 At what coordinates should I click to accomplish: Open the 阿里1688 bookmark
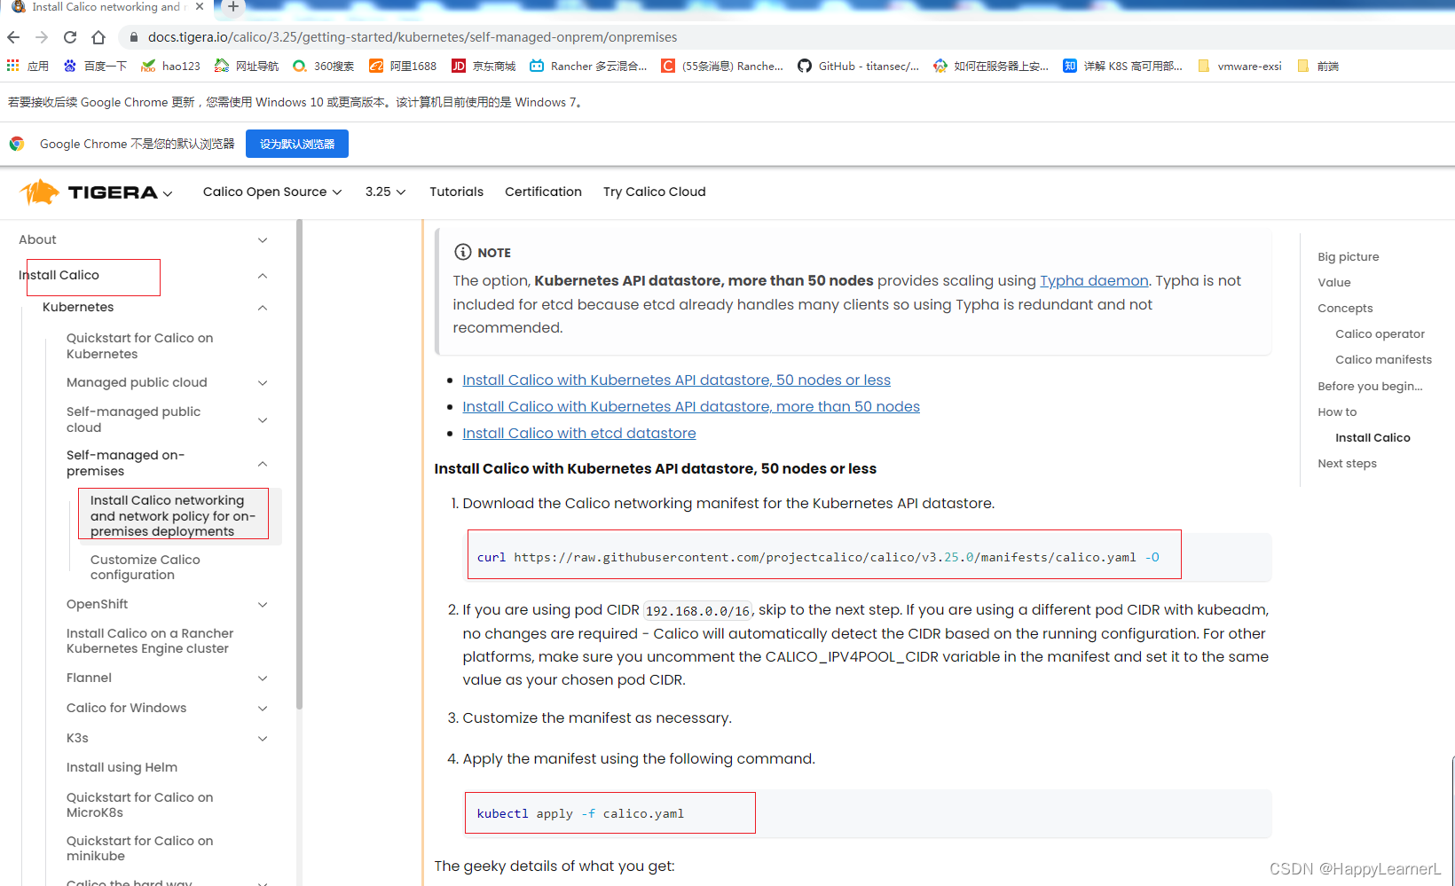(403, 66)
